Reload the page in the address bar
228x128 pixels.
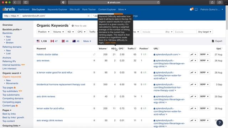(158, 2)
